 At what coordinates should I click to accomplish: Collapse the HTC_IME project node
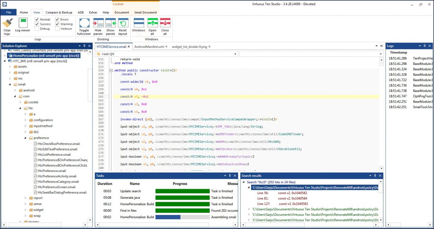coord(5,61)
